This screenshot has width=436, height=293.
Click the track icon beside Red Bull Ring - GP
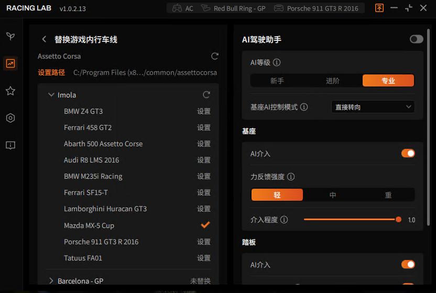click(x=205, y=8)
